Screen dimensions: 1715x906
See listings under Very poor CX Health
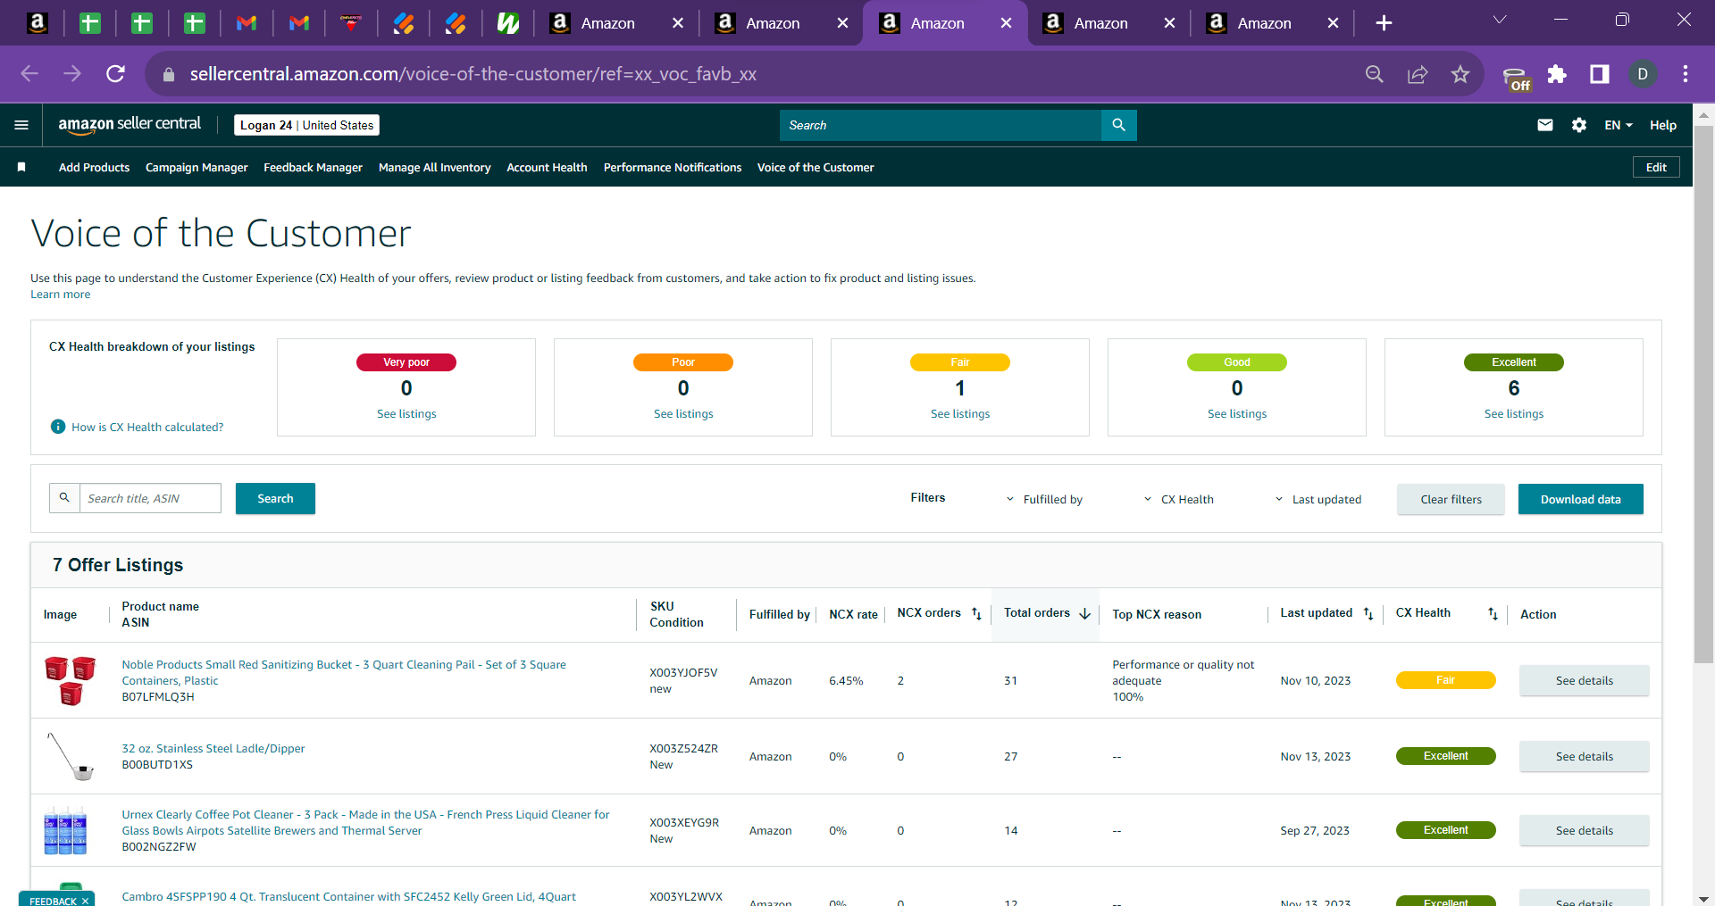point(406,414)
